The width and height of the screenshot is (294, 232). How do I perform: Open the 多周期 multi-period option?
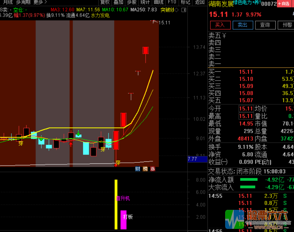click(x=23, y=2)
